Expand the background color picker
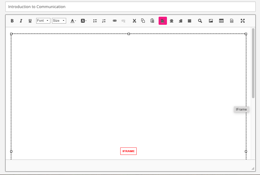The image size is (260, 175). tap(83, 21)
